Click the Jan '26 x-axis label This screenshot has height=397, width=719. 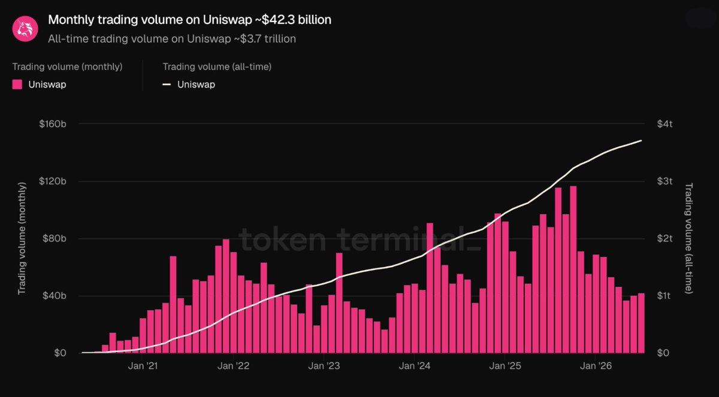tap(597, 365)
